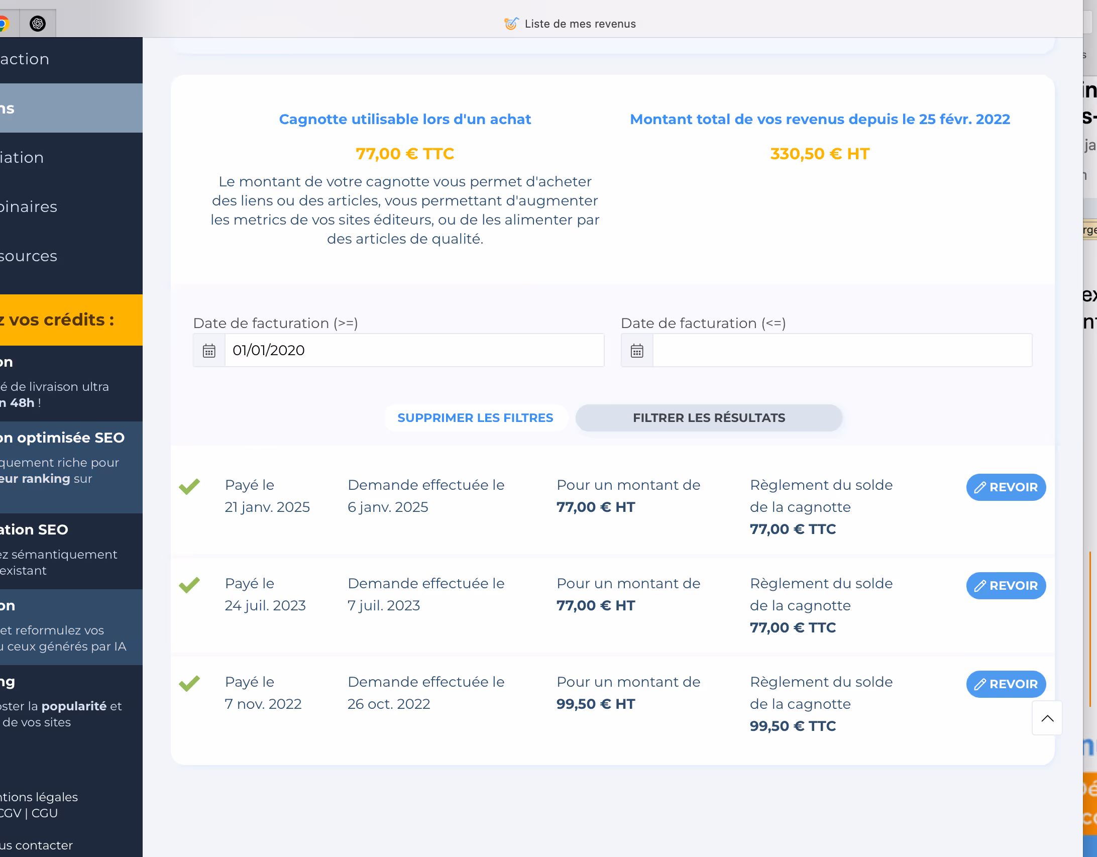Click green checkmark of 7 nov. 2022 payment
This screenshot has width=1097, height=857.
pyautogui.click(x=189, y=683)
